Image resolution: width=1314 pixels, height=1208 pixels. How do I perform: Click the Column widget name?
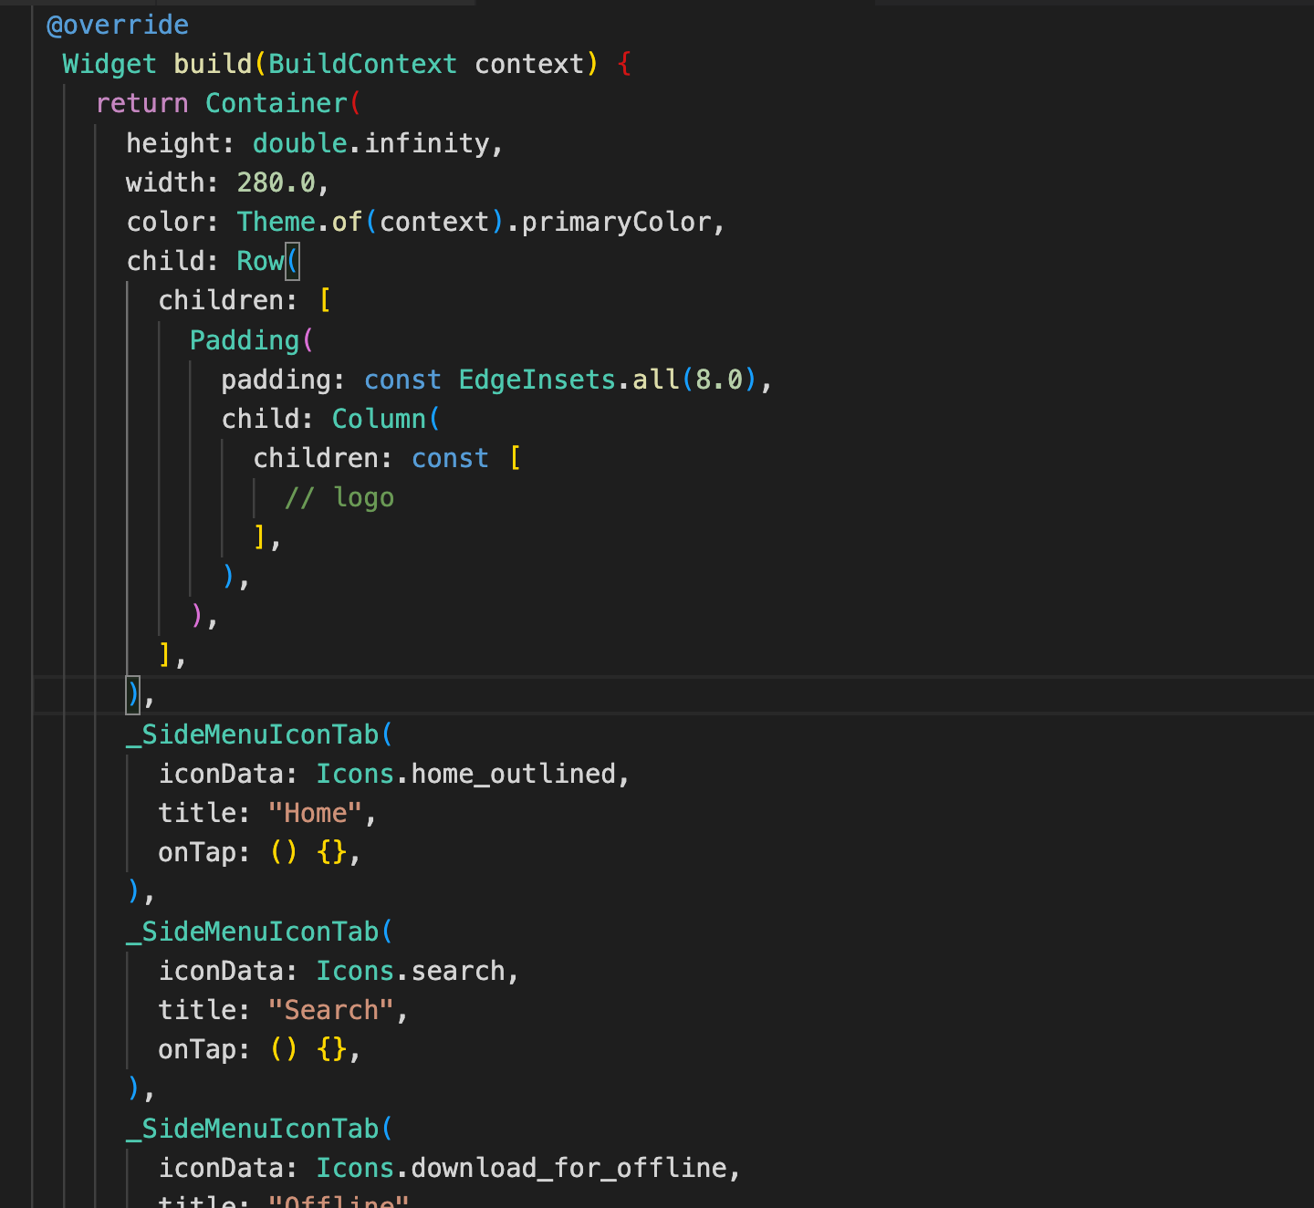pyautogui.click(x=379, y=419)
